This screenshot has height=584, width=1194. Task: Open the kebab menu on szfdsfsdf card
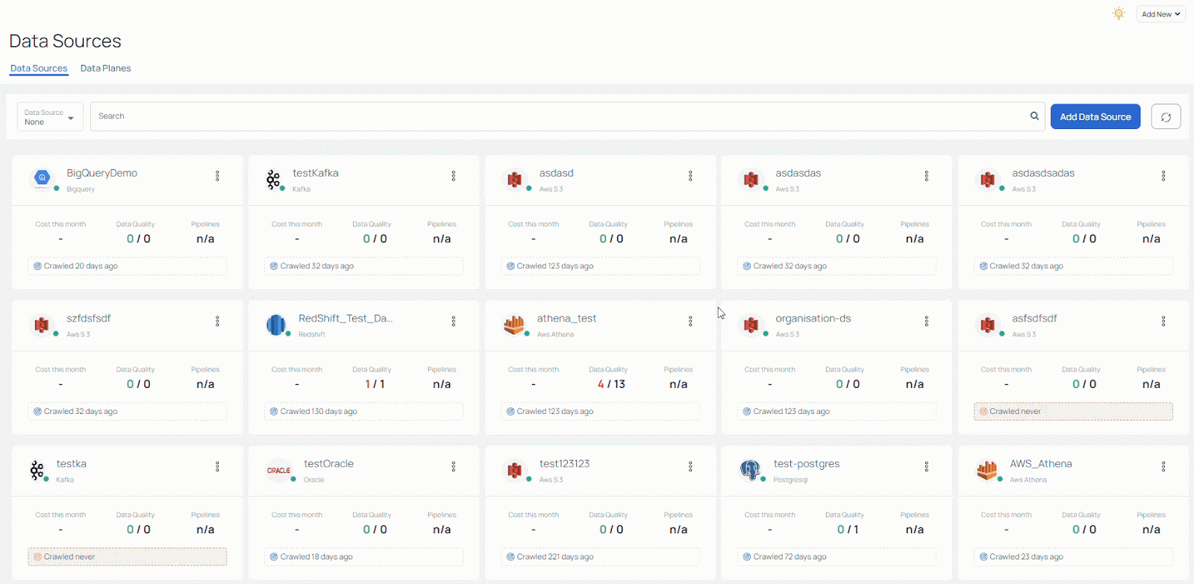coord(217,321)
